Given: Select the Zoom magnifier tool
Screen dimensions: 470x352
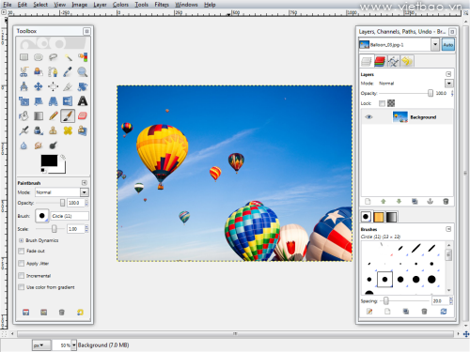Looking at the screenshot, I should coord(83,71).
